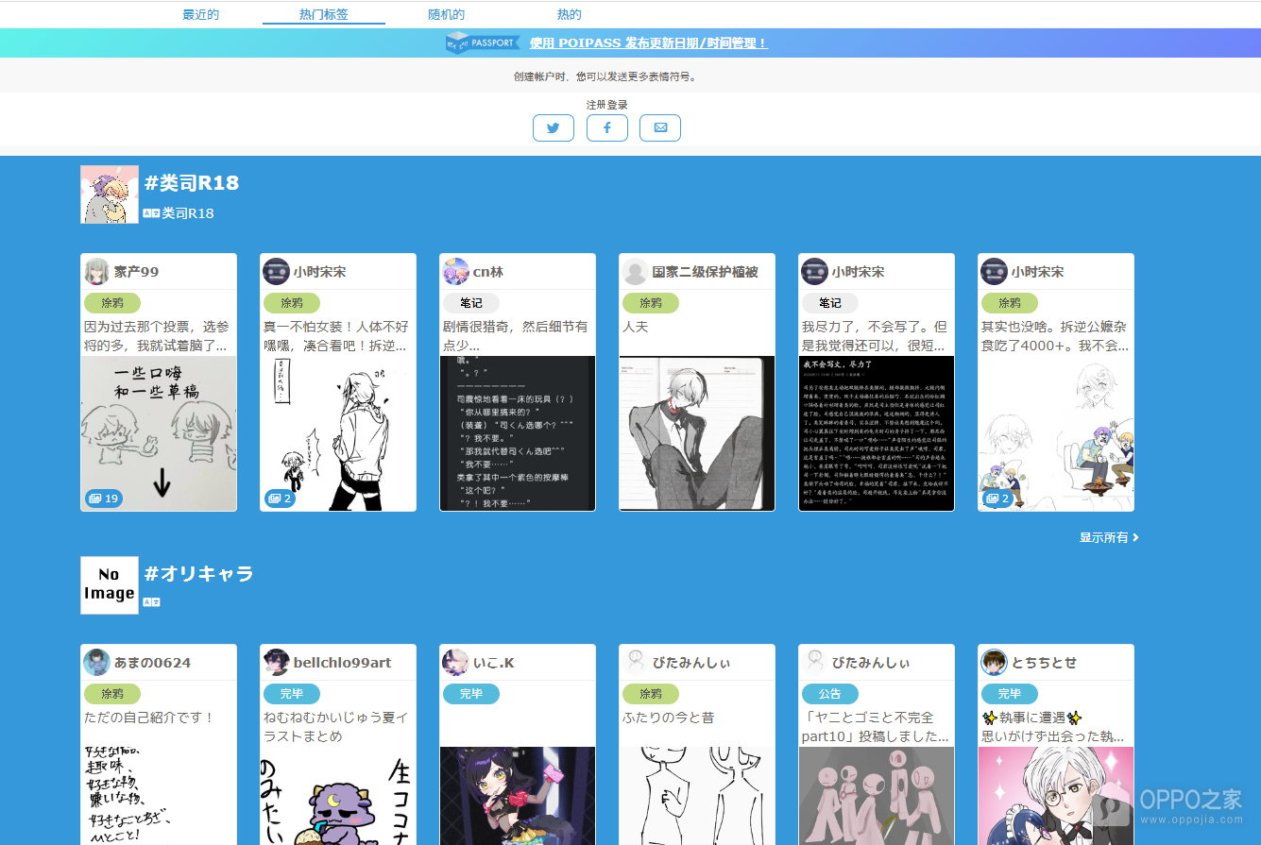Open username link 国家二级保护植被
The image size is (1261, 845).
tap(706, 272)
